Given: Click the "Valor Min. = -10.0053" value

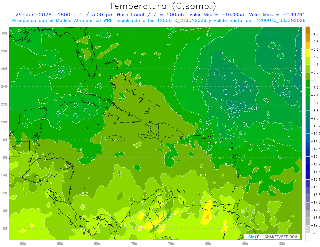Looking at the screenshot, I should [217, 15].
